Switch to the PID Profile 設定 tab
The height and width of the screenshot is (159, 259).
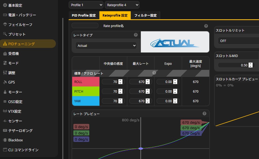pos(84,15)
